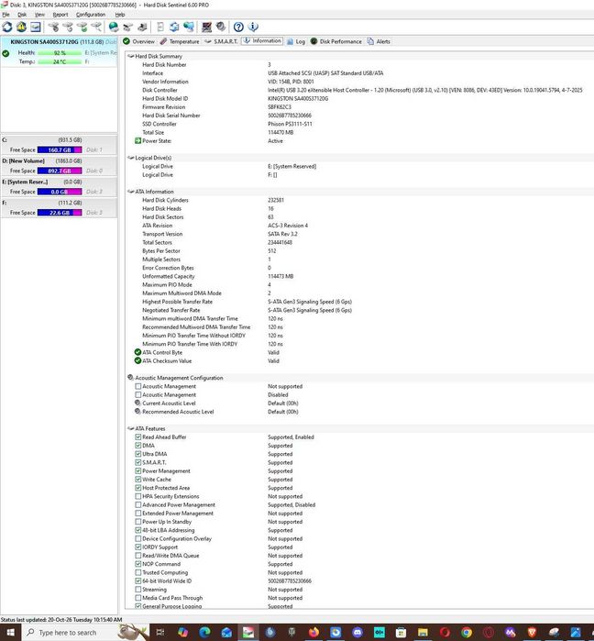The image size is (594, 641).
Task: Click the monitor status window toolbar icon
Action: tap(36, 27)
